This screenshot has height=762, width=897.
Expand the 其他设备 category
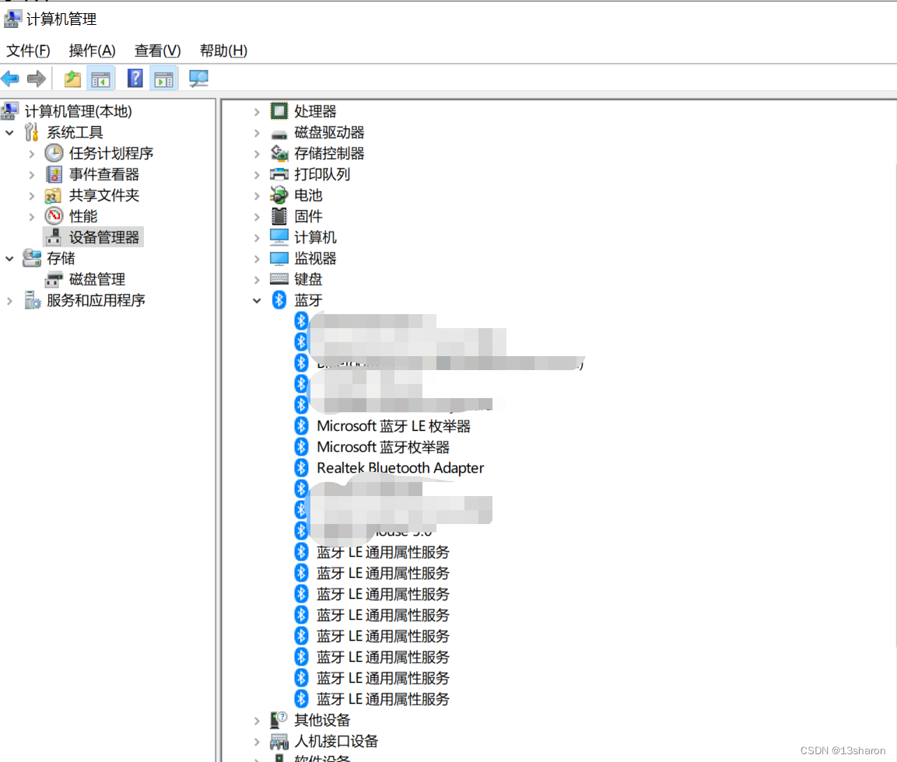[257, 720]
